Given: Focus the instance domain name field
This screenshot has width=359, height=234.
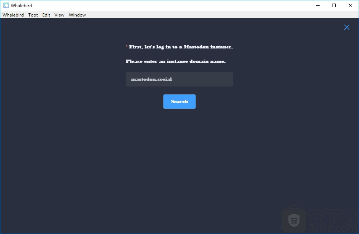Looking at the screenshot, I should [x=179, y=79].
